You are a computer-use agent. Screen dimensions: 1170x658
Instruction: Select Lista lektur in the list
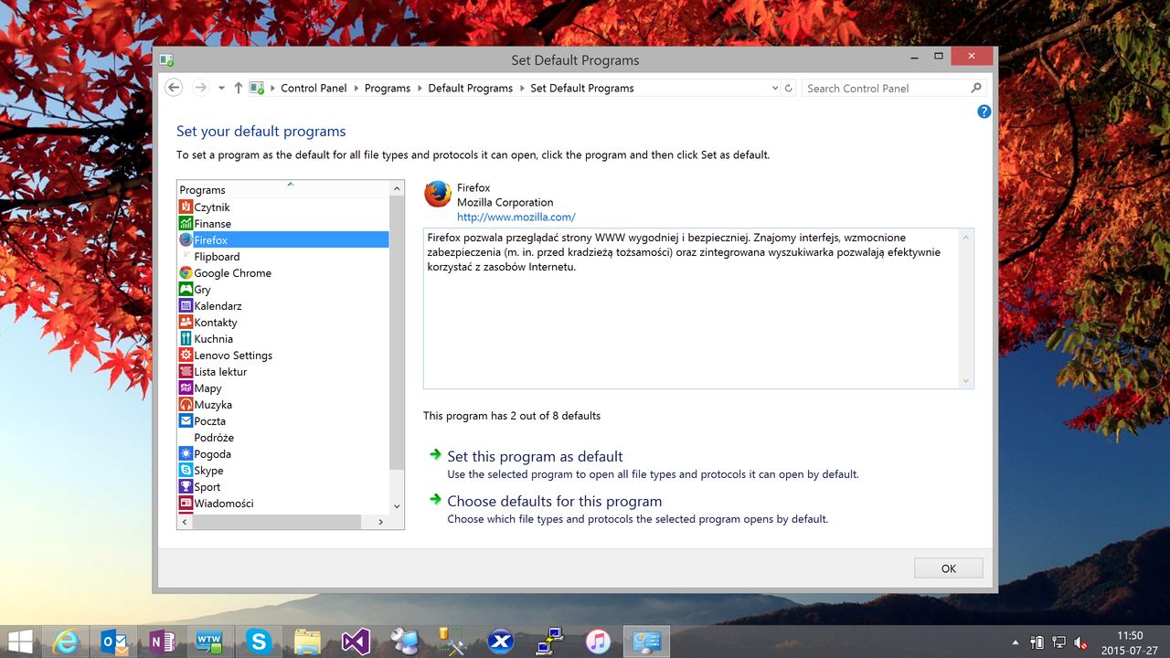click(283, 372)
